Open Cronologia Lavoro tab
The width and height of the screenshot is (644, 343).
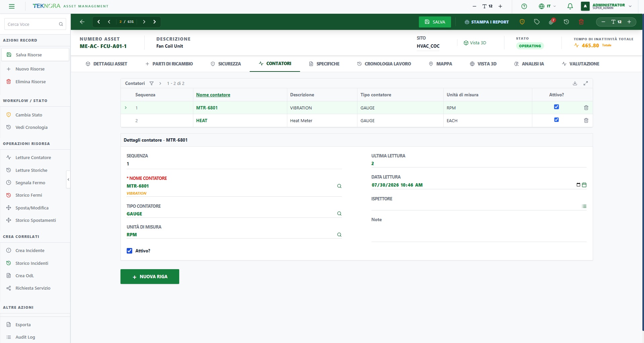(x=384, y=64)
